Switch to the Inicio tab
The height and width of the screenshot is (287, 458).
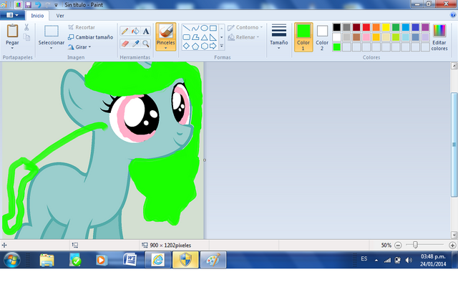37,16
